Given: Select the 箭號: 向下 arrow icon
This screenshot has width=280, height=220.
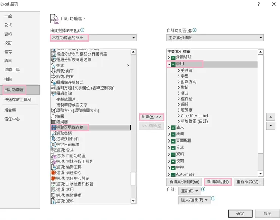Looking at the screenshot, I should pos(53,71).
